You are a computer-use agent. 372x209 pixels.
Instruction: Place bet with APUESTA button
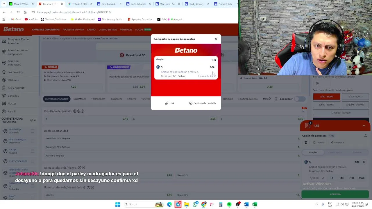tap(335, 194)
